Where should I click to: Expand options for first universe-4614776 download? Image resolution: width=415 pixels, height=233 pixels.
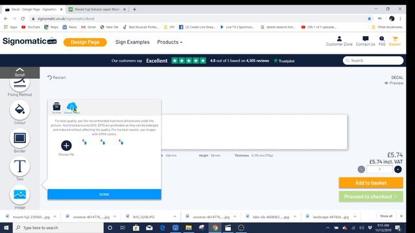tap(115, 217)
